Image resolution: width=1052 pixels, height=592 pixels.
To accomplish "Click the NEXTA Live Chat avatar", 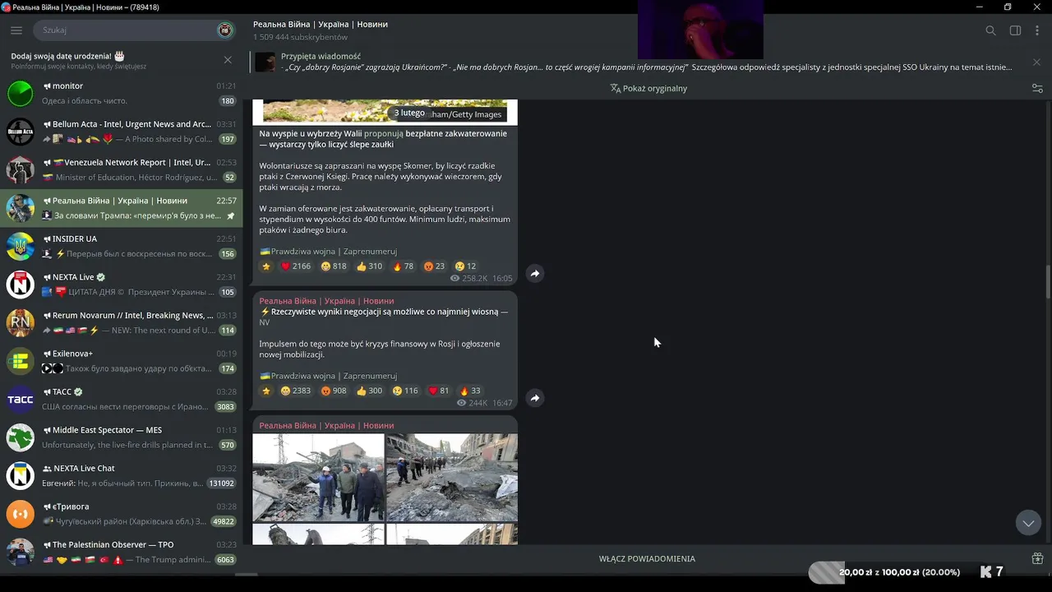I will coord(21,476).
